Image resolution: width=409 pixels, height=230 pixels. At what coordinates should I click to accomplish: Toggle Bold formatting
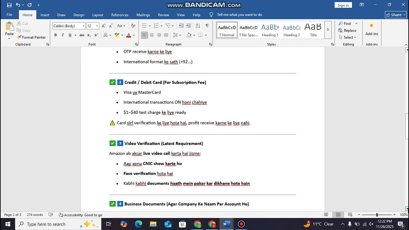56,35
